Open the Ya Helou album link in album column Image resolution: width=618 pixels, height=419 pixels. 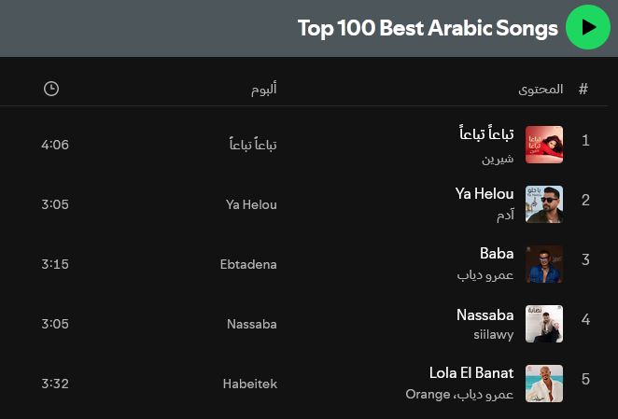[251, 204]
